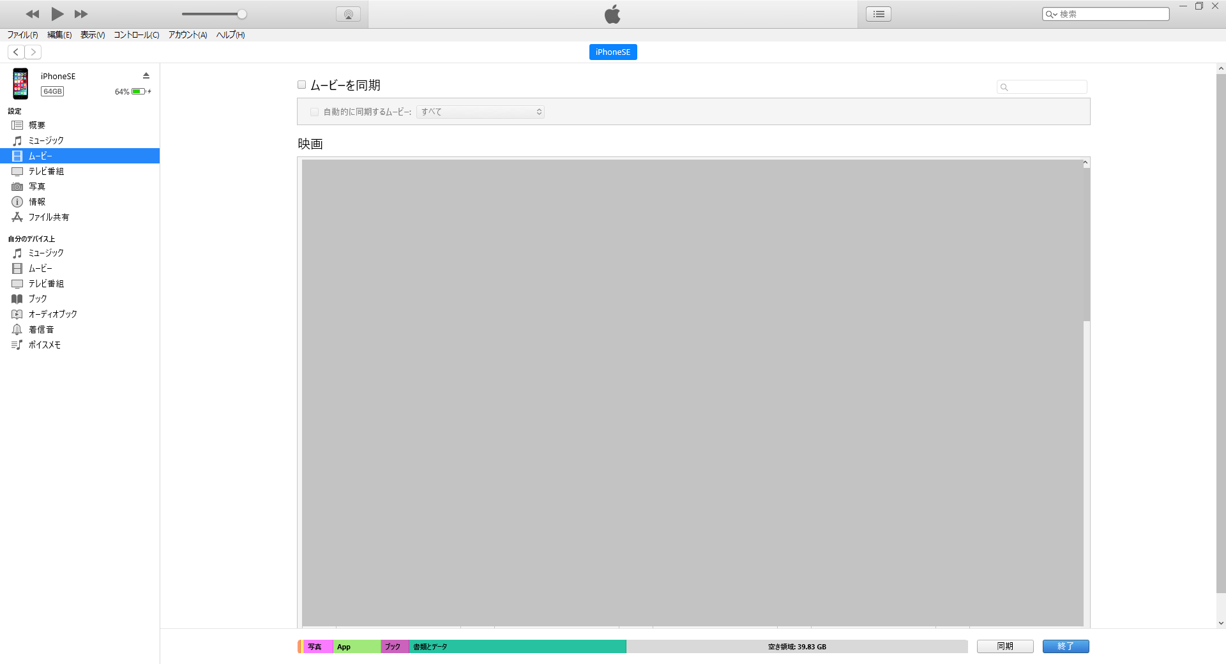
Task: Go forward with the right arrow button
Action: pos(33,52)
